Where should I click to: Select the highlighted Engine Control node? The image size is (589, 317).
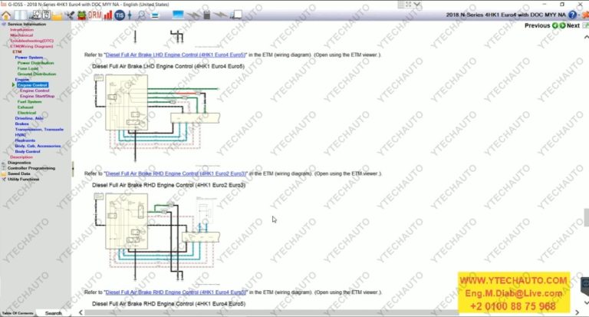click(x=32, y=85)
